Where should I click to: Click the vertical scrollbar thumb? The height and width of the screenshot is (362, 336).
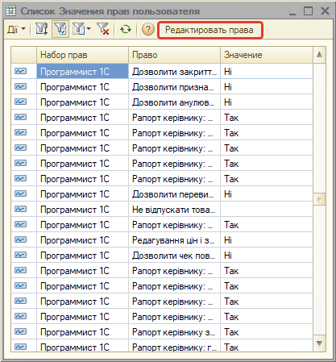click(x=319, y=199)
